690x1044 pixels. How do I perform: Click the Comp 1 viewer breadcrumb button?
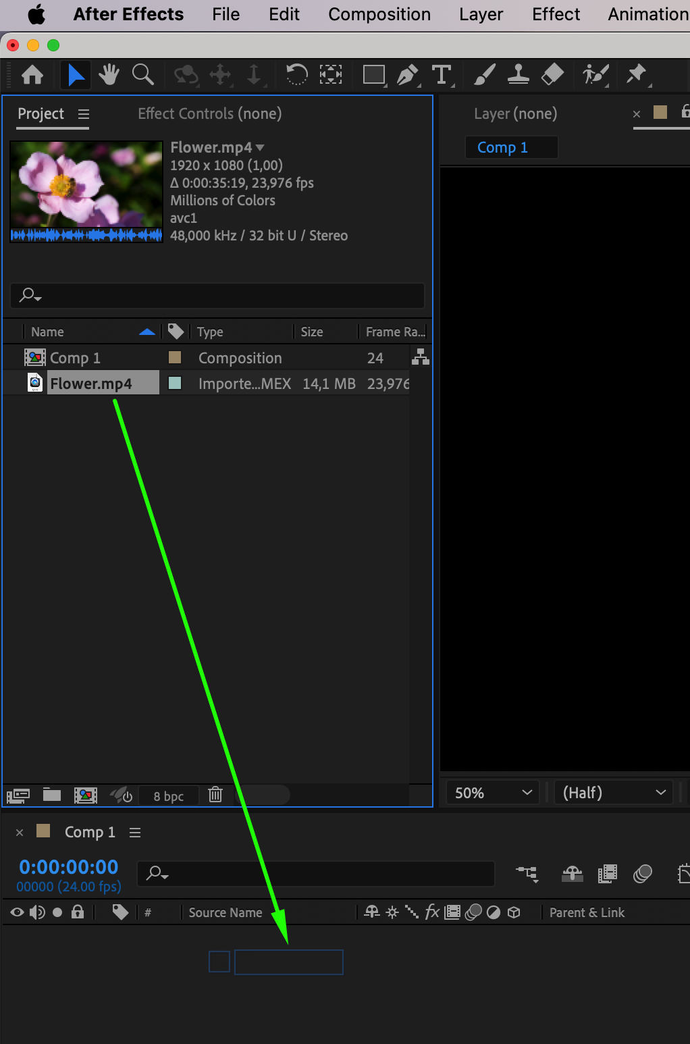(x=511, y=147)
